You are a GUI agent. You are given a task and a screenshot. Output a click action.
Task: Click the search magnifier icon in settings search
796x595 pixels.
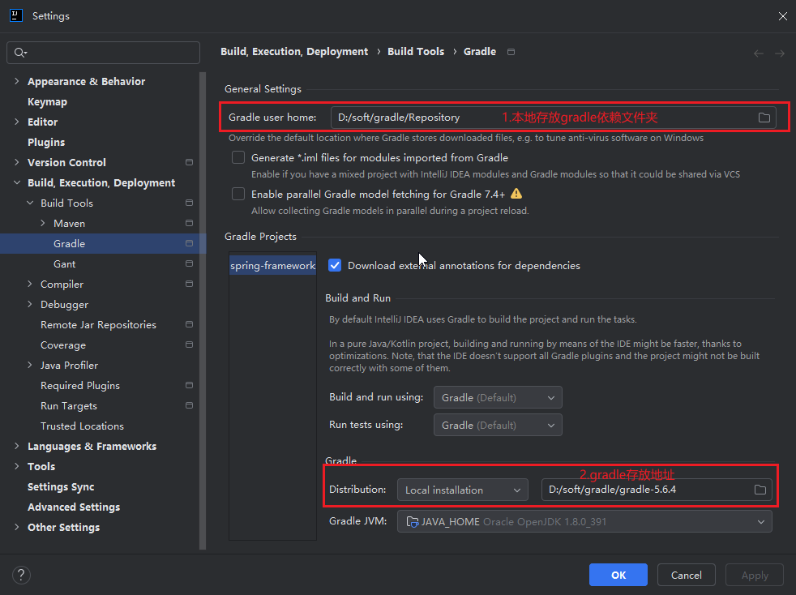pyautogui.click(x=20, y=53)
